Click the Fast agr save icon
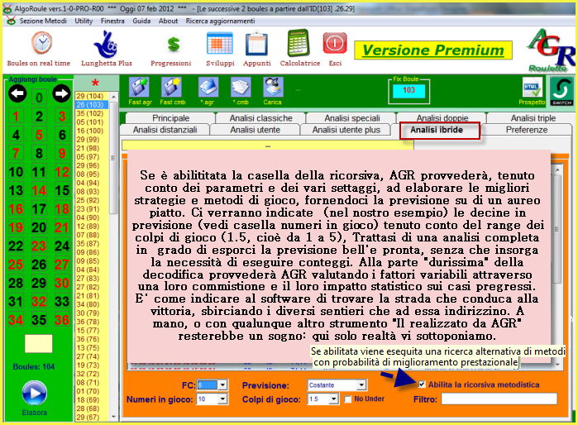578x425 pixels. click(139, 88)
